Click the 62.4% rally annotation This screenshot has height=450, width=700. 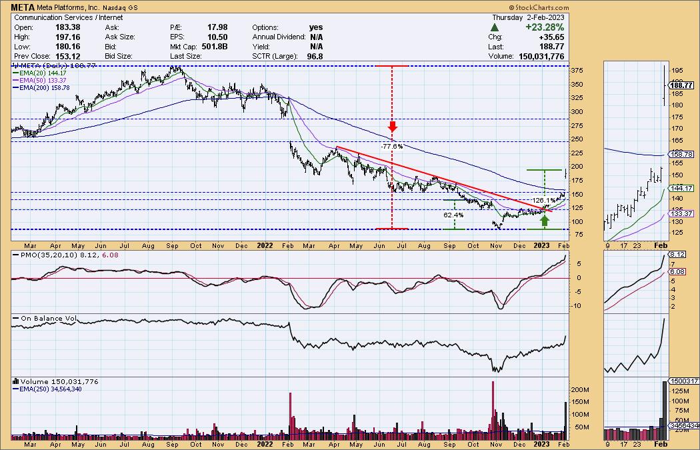click(x=453, y=215)
